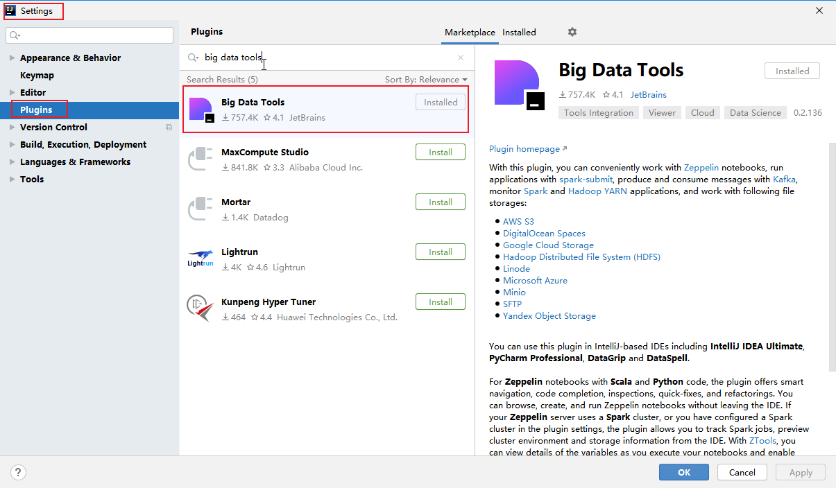
Task: Open the Minio link
Action: 514,293
